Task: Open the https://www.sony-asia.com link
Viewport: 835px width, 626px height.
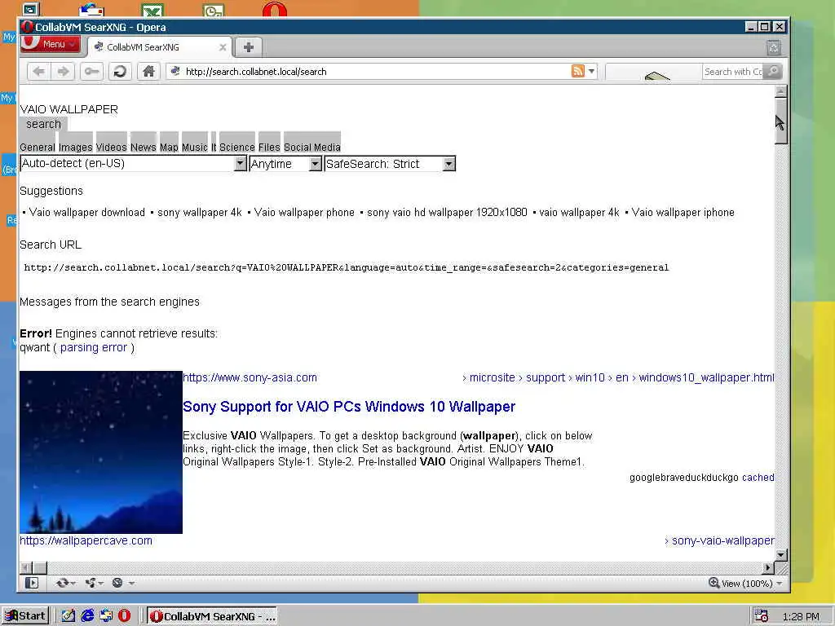Action: [x=250, y=377]
